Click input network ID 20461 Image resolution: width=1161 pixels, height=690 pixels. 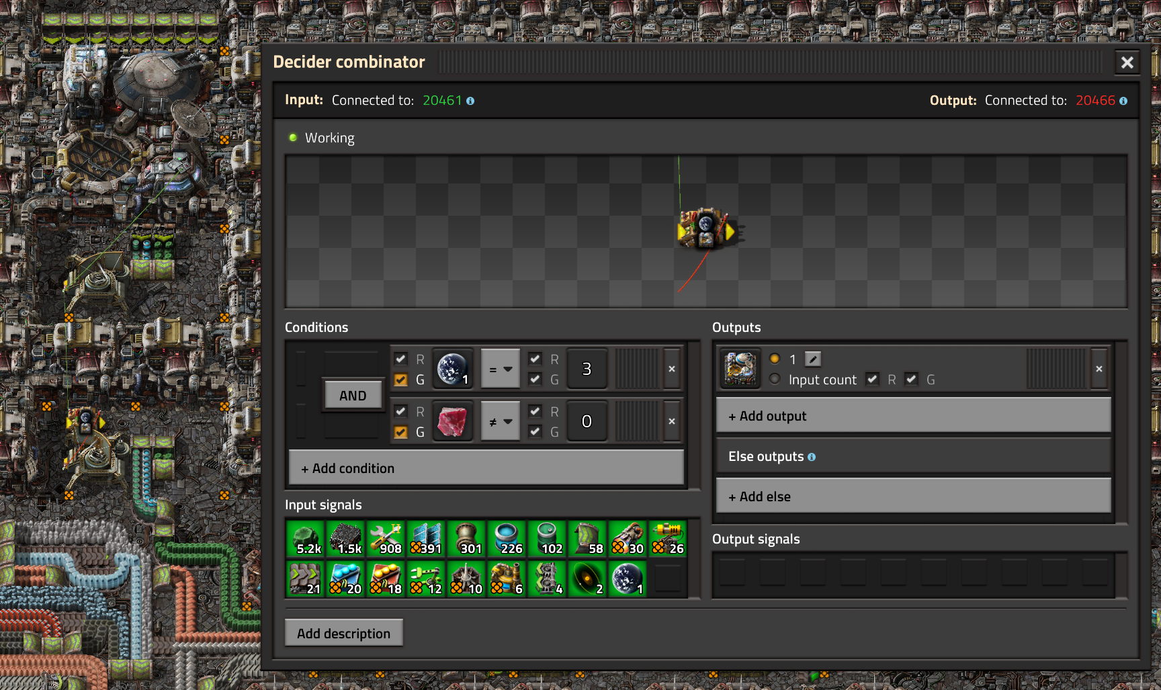click(442, 100)
